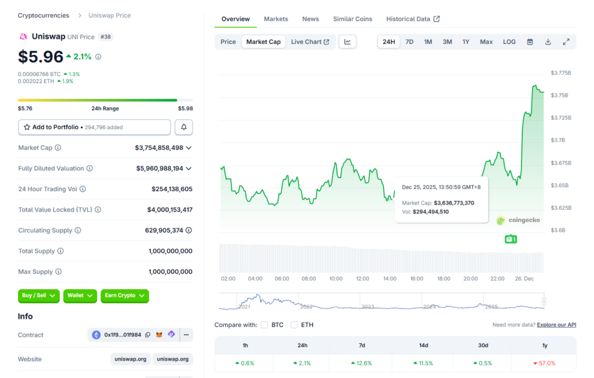Screen dimensions: 594x378
Task: Follow the Explore our API link
Action: click(556, 325)
